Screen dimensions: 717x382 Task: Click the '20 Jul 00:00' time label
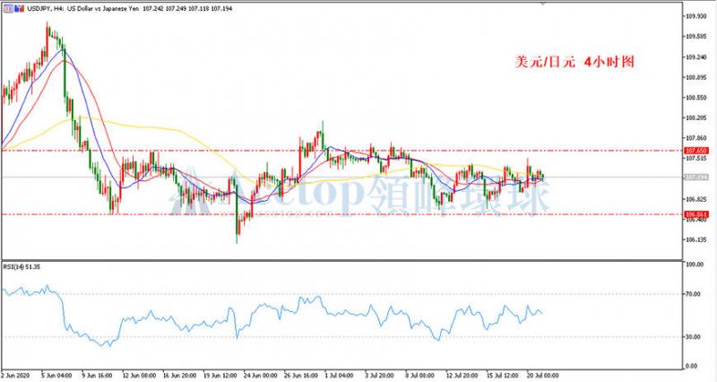point(543,376)
